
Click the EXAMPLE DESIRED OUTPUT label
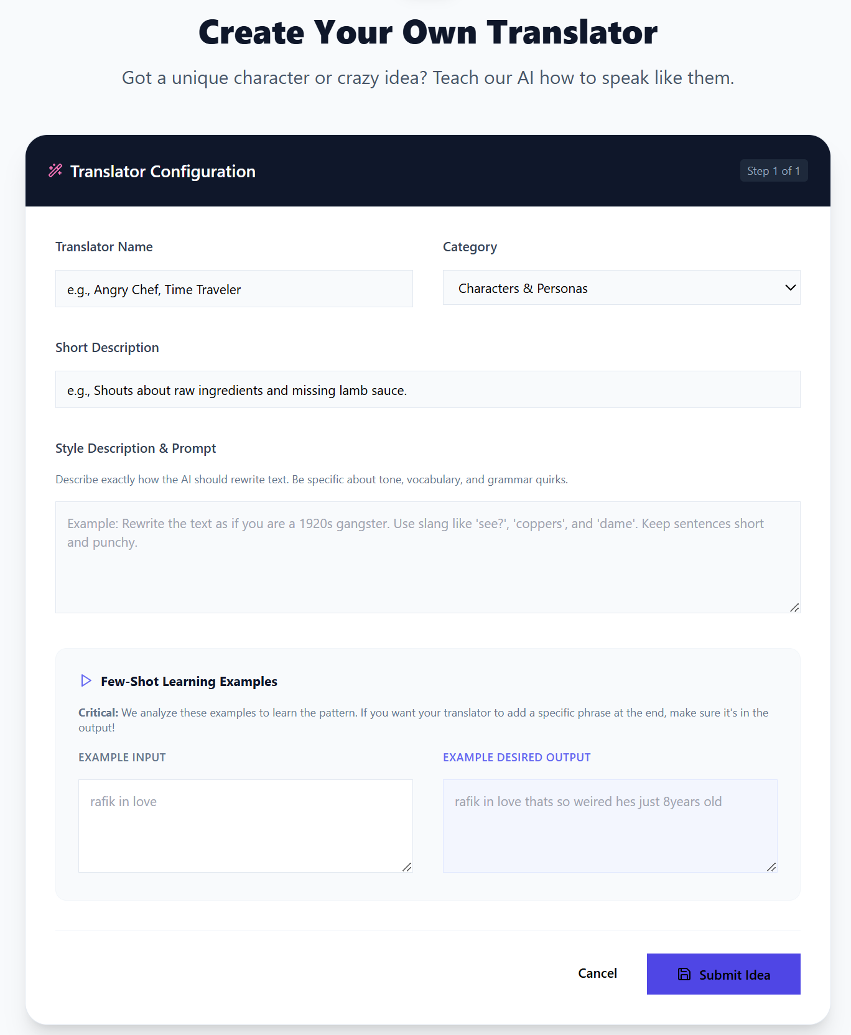517,757
